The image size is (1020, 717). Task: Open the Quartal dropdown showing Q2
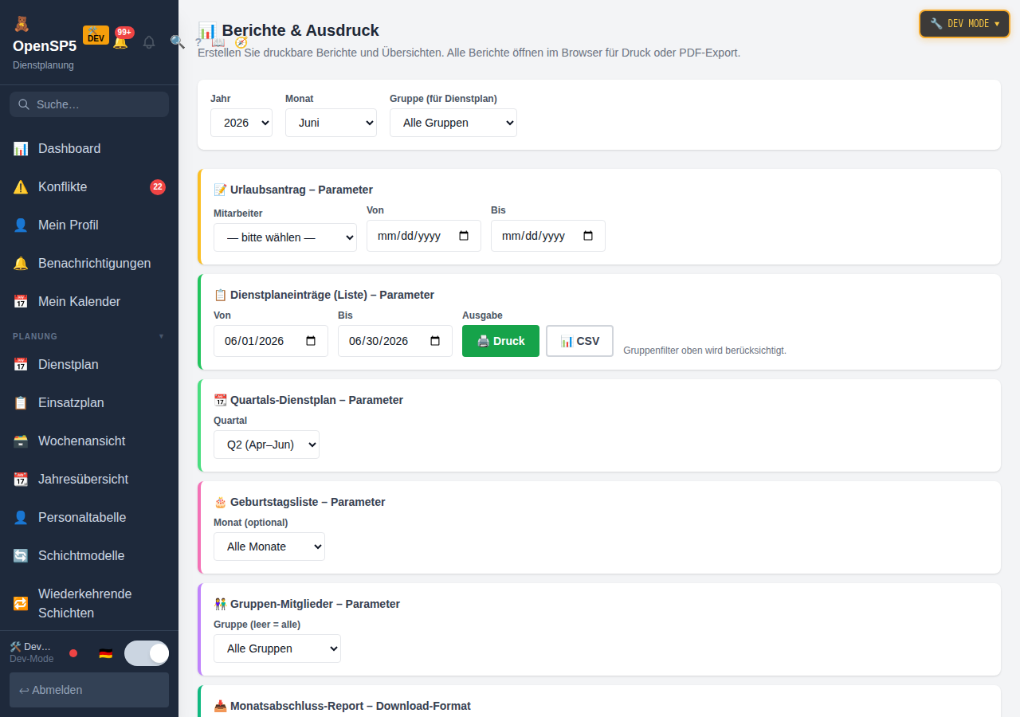(266, 445)
